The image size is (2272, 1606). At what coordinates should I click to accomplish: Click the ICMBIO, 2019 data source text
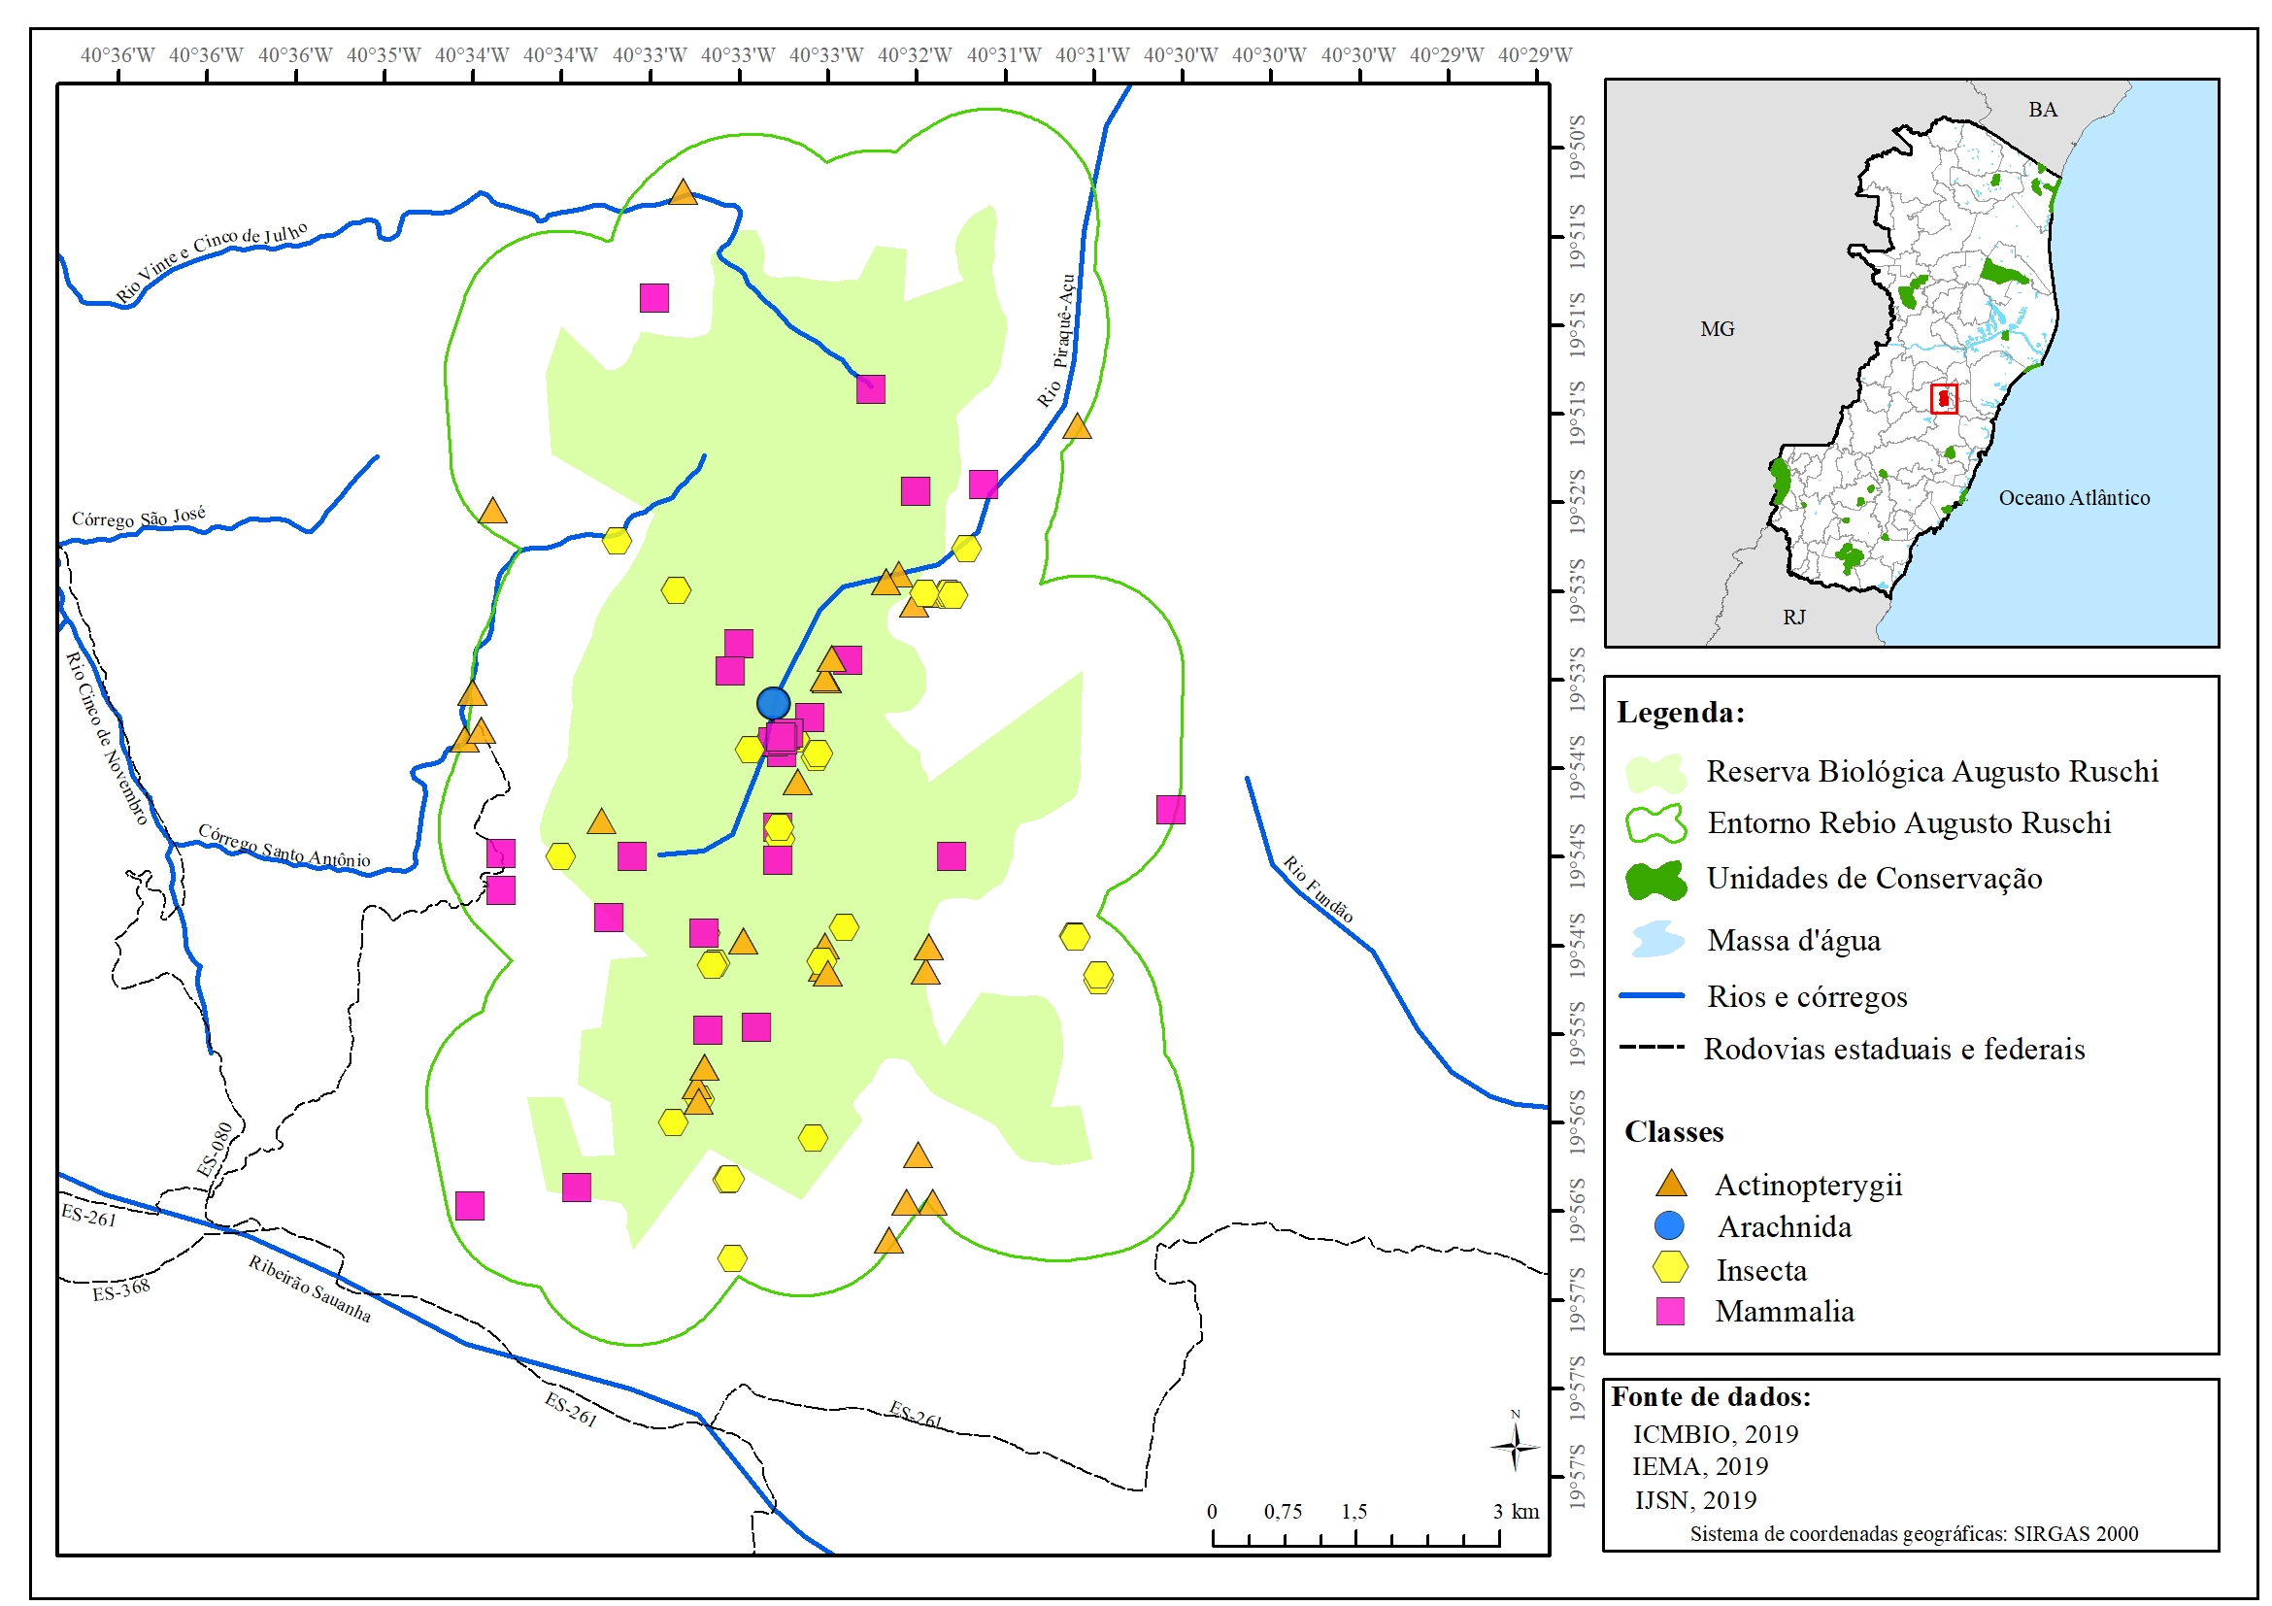pyautogui.click(x=1715, y=1434)
